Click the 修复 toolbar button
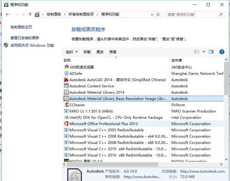The image size is (230, 181). (x=113, y=52)
